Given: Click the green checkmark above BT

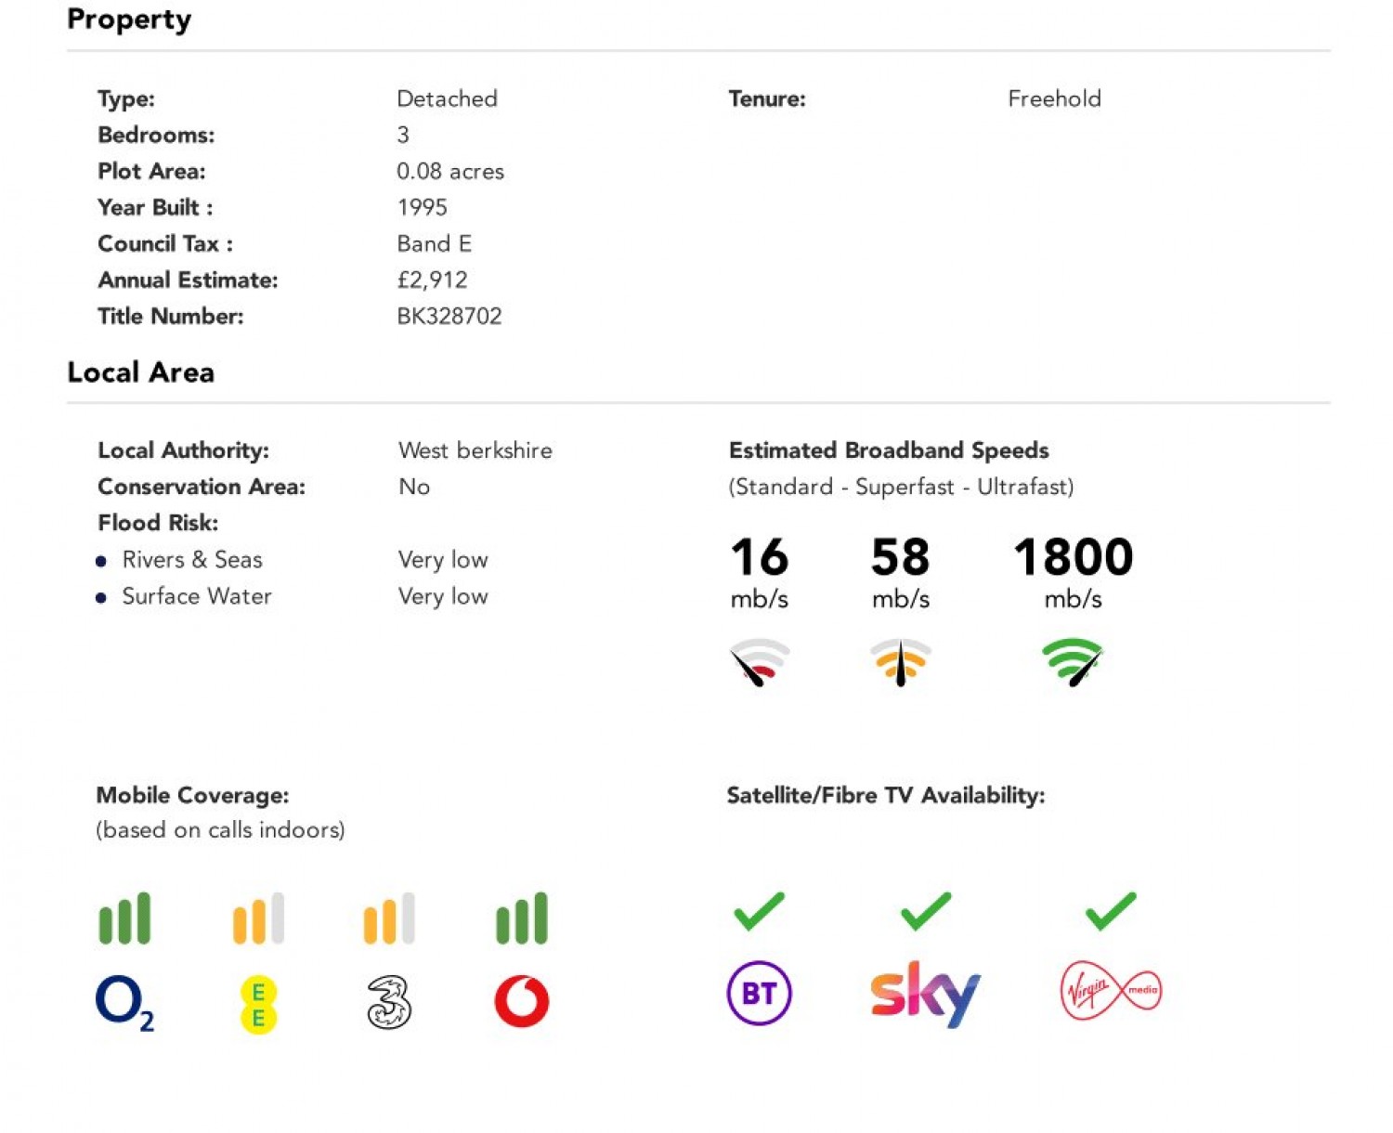Looking at the screenshot, I should 759,911.
